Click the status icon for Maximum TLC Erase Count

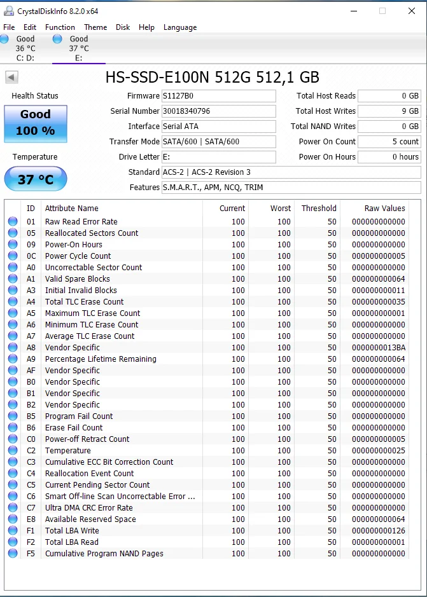coord(13,313)
